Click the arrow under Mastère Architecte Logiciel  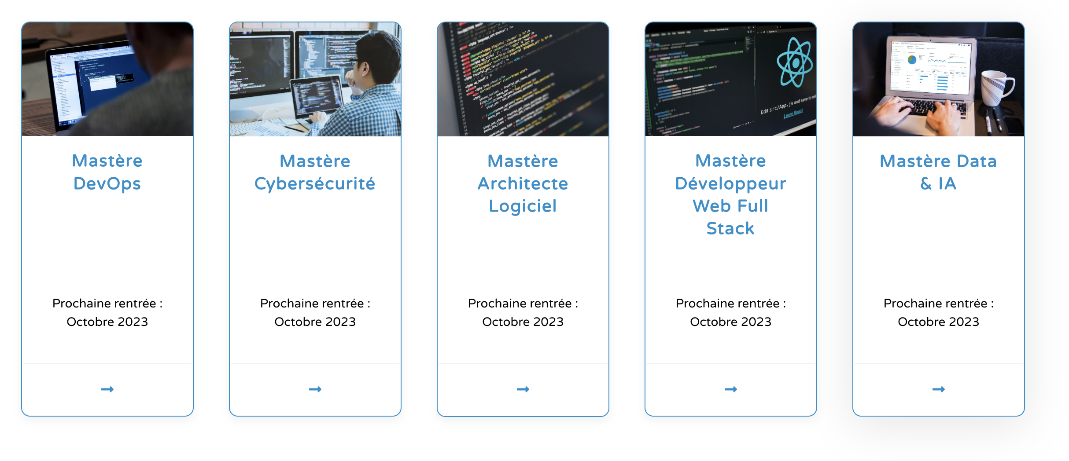pos(523,389)
